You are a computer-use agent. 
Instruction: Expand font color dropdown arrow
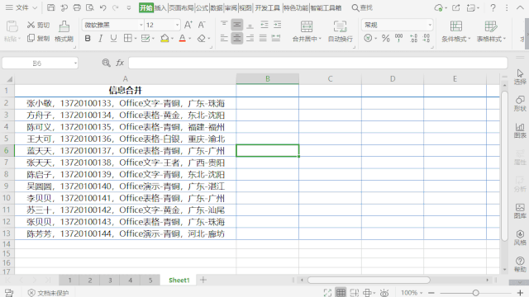pos(189,39)
